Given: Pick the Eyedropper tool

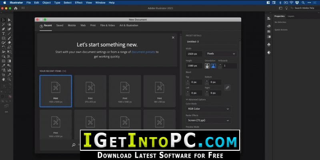Looking at the screenshot, I should tap(4, 65).
